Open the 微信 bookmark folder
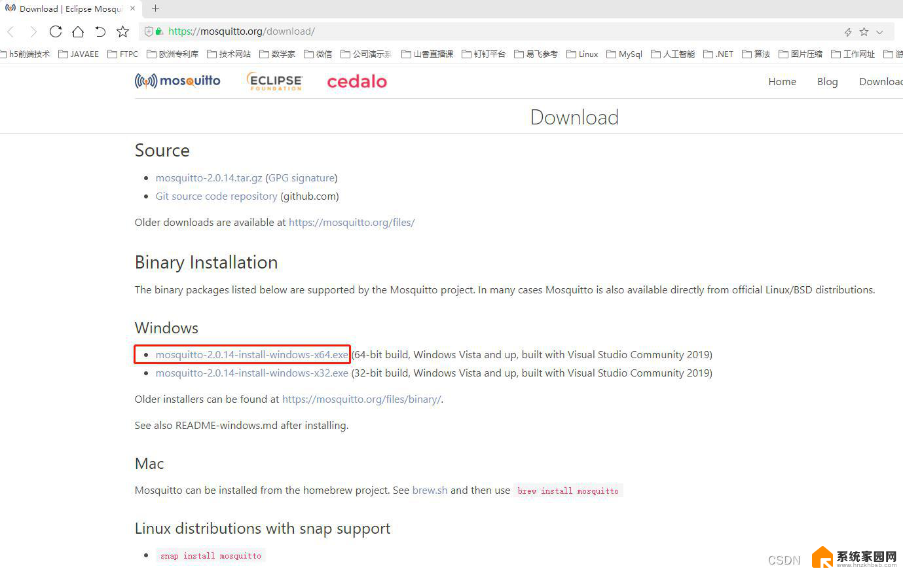 coord(318,54)
